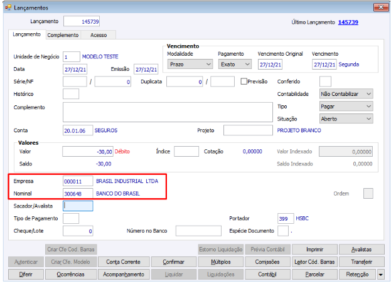Click the Múltiplos button

(x=221, y=262)
